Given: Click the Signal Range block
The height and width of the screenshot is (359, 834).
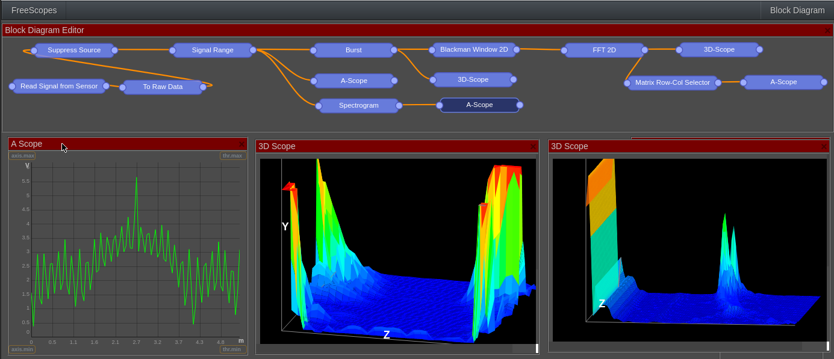Looking at the screenshot, I should 213,51.
